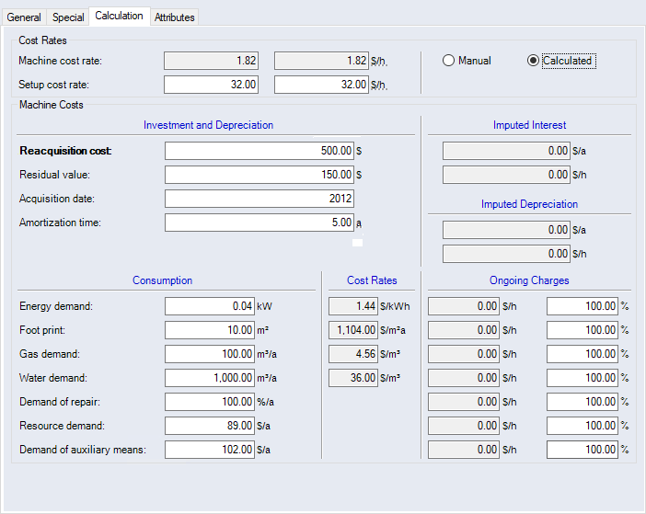Edit Demand of auxiliary means field
Image resolution: width=646 pixels, height=514 pixels.
pos(210,450)
